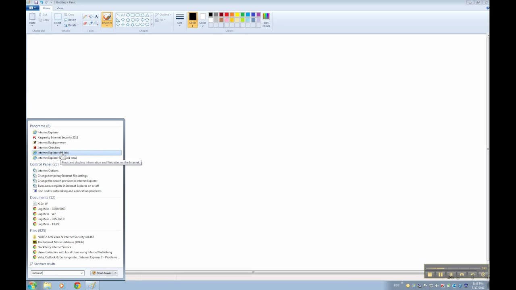
Task: Click the Paste clipboard icon
Action: (x=32, y=17)
